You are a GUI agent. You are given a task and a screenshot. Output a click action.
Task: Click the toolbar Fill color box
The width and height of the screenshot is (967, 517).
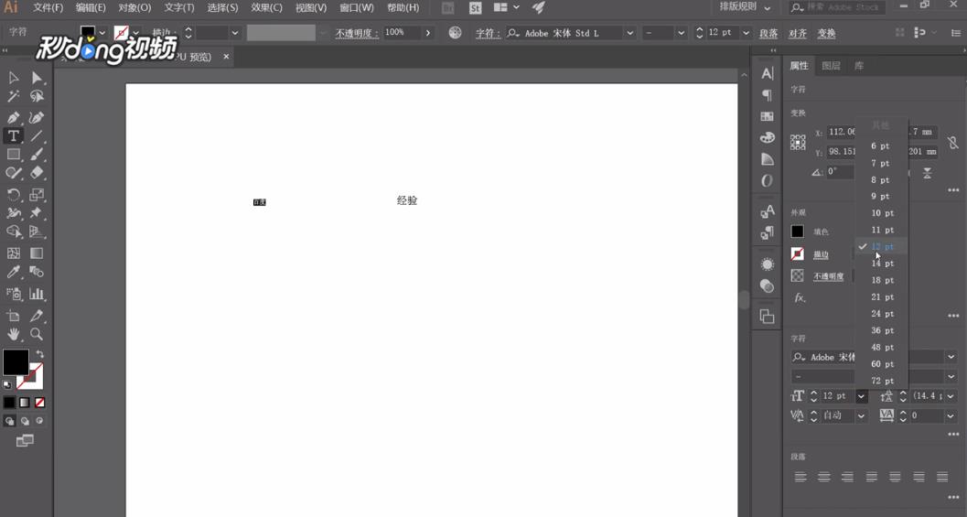[x=16, y=362]
